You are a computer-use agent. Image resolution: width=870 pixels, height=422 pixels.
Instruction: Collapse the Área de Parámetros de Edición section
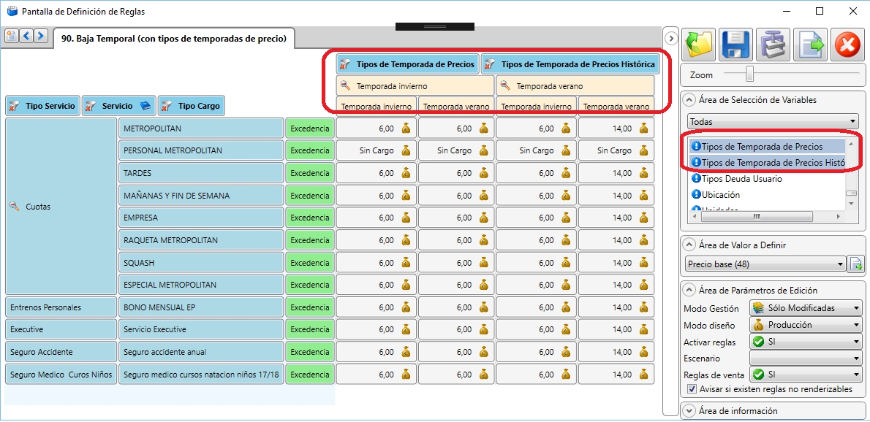[x=689, y=290]
